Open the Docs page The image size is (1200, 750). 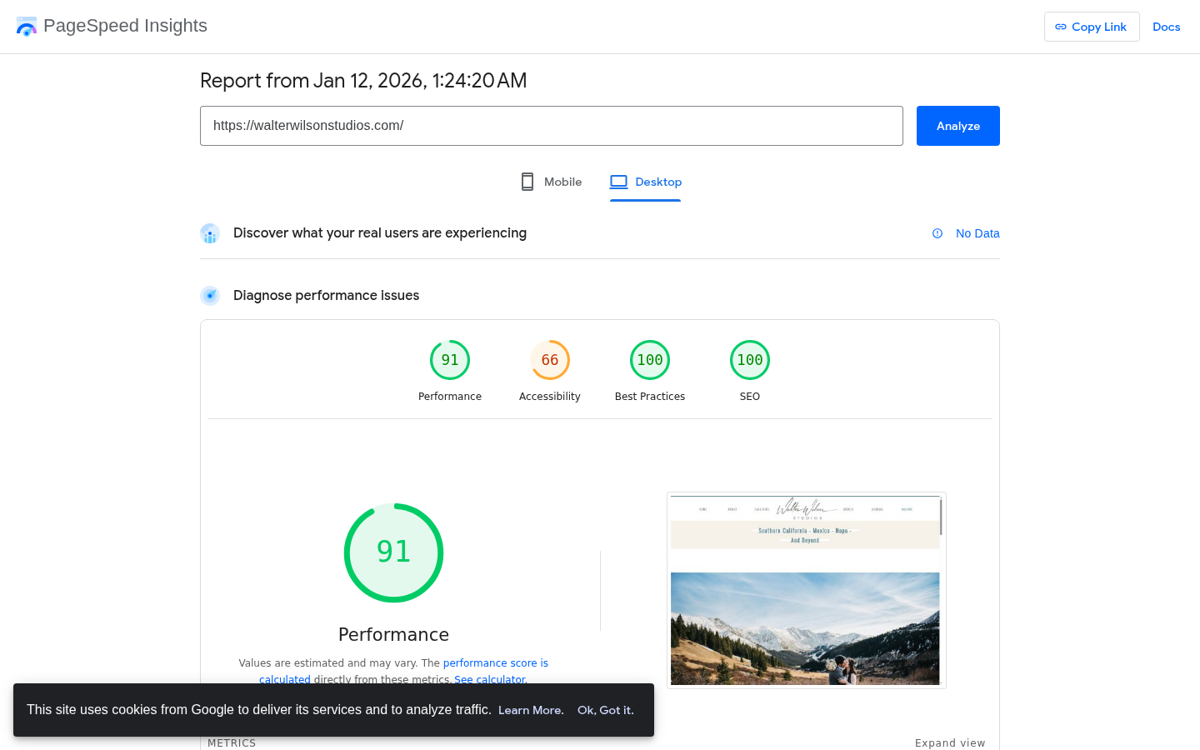pyautogui.click(x=1166, y=26)
